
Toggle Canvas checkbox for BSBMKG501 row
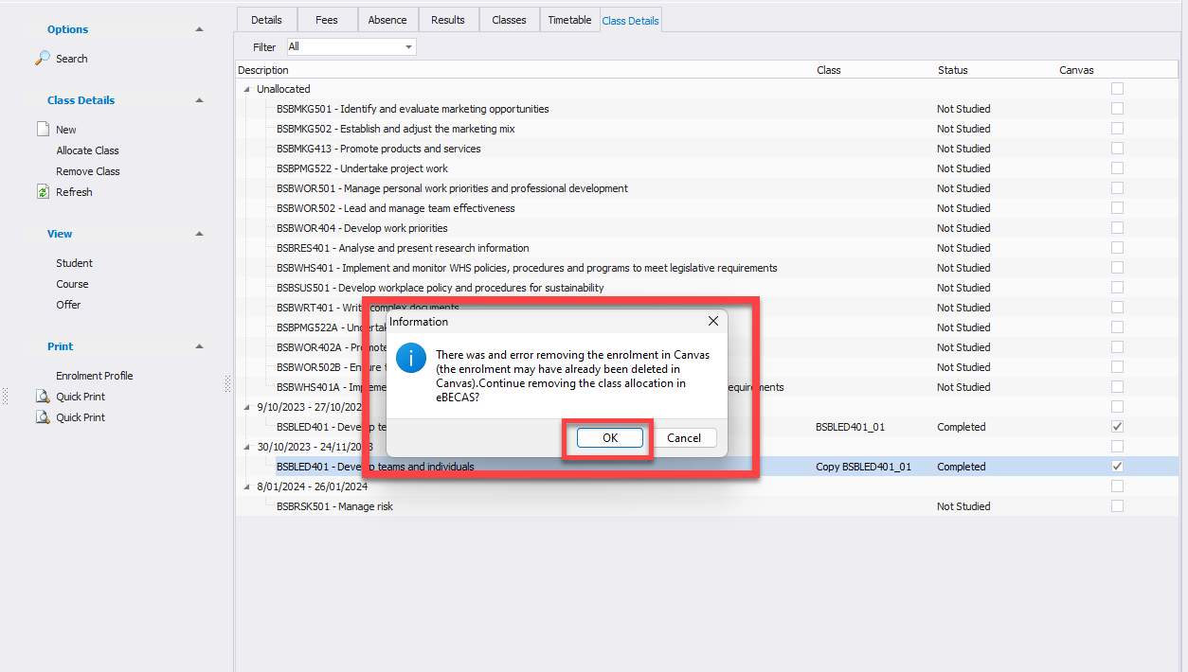[x=1117, y=109]
